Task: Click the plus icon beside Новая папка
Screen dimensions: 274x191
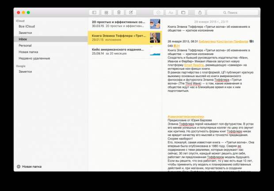Action: coord(19,166)
